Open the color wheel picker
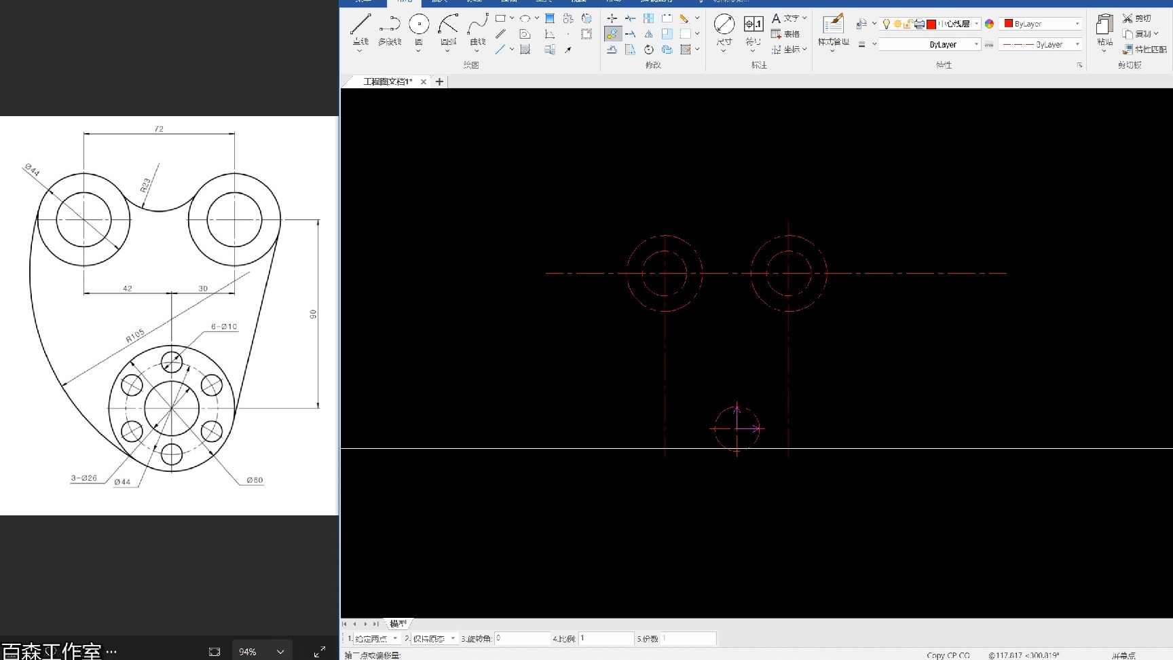 pyautogui.click(x=989, y=24)
